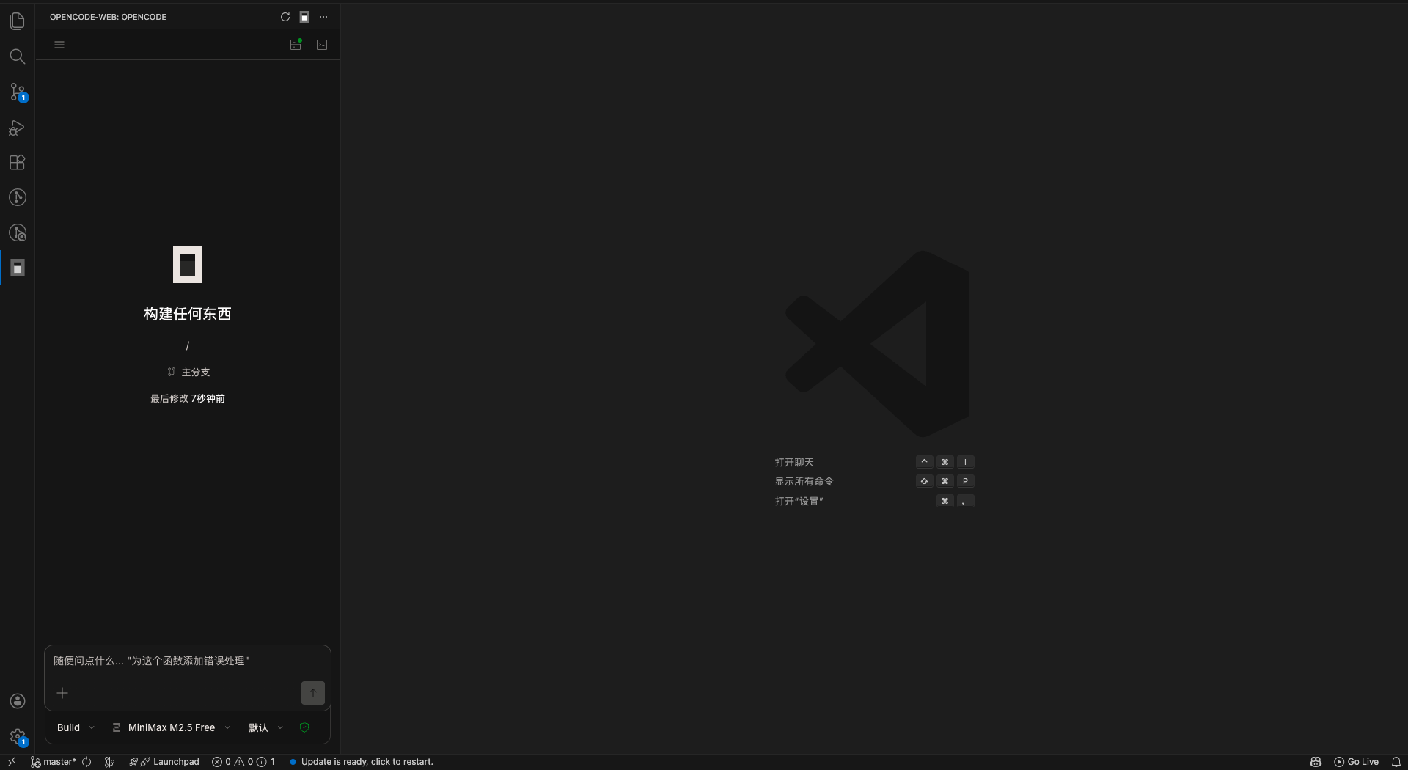Toggle the OpenCode sidebar hamburger menu

(x=59, y=45)
